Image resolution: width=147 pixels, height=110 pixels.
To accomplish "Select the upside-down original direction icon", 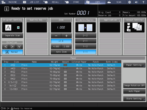I will 19,46.
